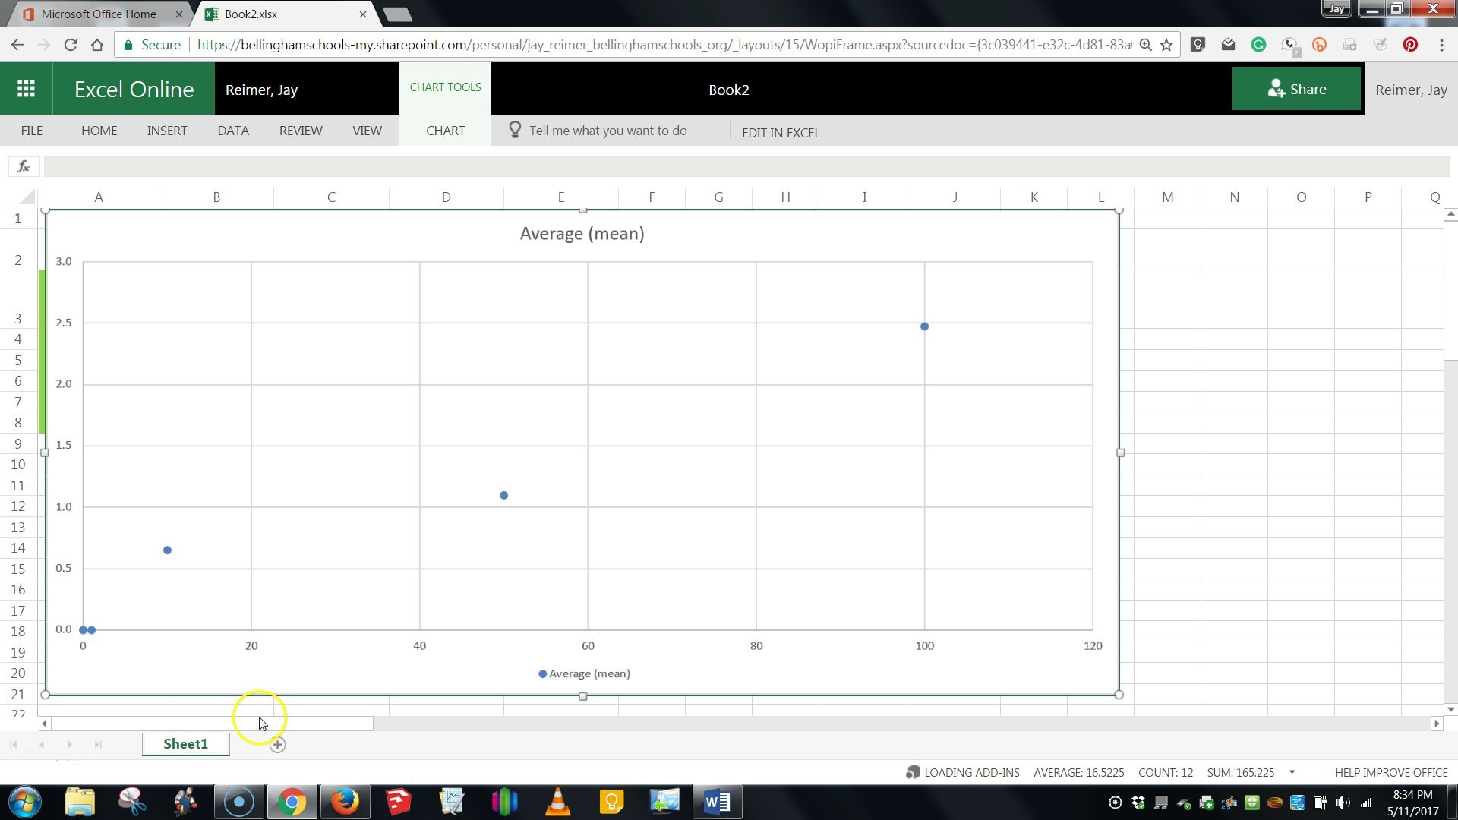Open the status bar SUM aggregates dropdown

point(1292,772)
